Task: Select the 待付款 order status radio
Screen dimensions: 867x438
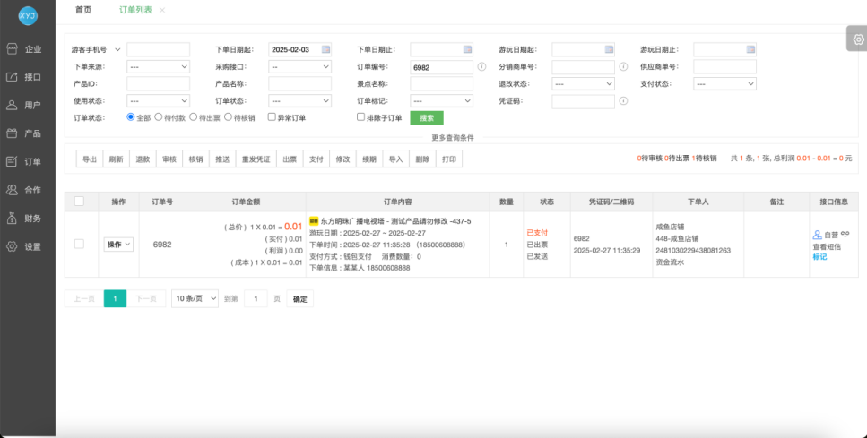Action: (x=159, y=117)
